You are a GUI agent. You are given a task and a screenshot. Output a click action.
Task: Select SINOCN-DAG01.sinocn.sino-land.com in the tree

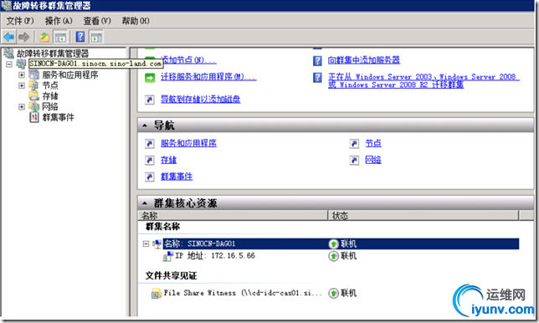click(x=95, y=64)
